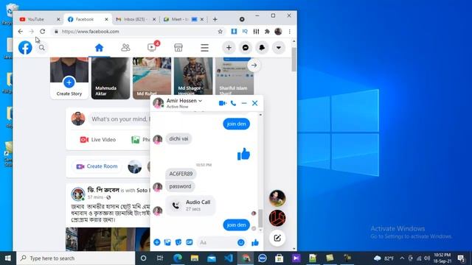Click the browser page vertical scrollbar
The width and height of the screenshot is (472, 265).
tap(294, 59)
